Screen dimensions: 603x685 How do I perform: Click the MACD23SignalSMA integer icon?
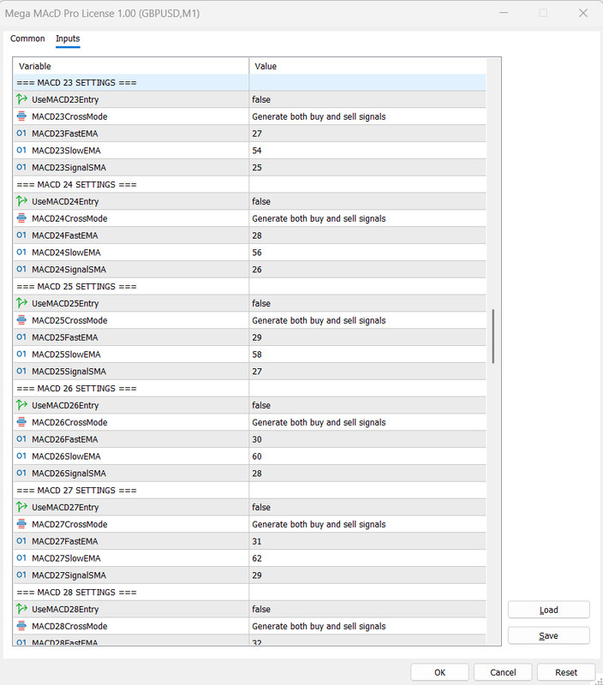coord(21,167)
